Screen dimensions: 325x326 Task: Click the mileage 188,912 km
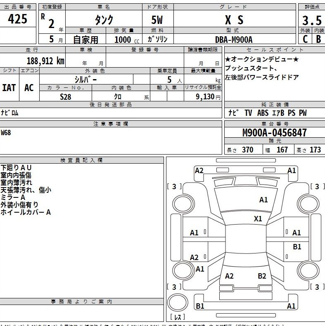point(45,61)
